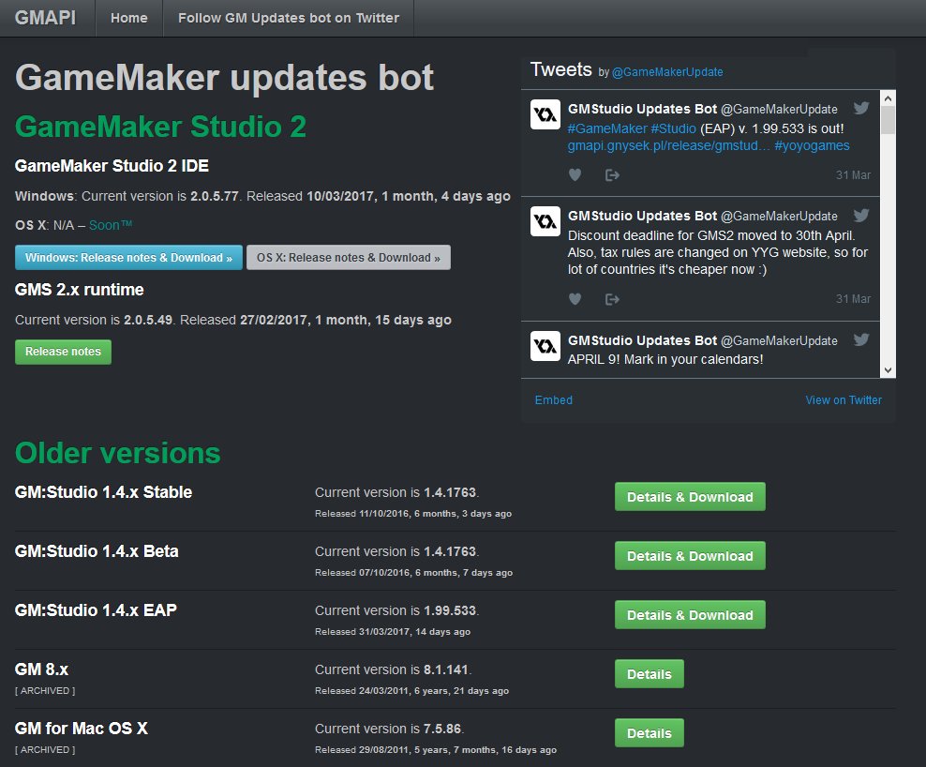Image resolution: width=926 pixels, height=767 pixels.
Task: Click the GM:Studio 1.4.x EAP title
Action: (x=96, y=610)
